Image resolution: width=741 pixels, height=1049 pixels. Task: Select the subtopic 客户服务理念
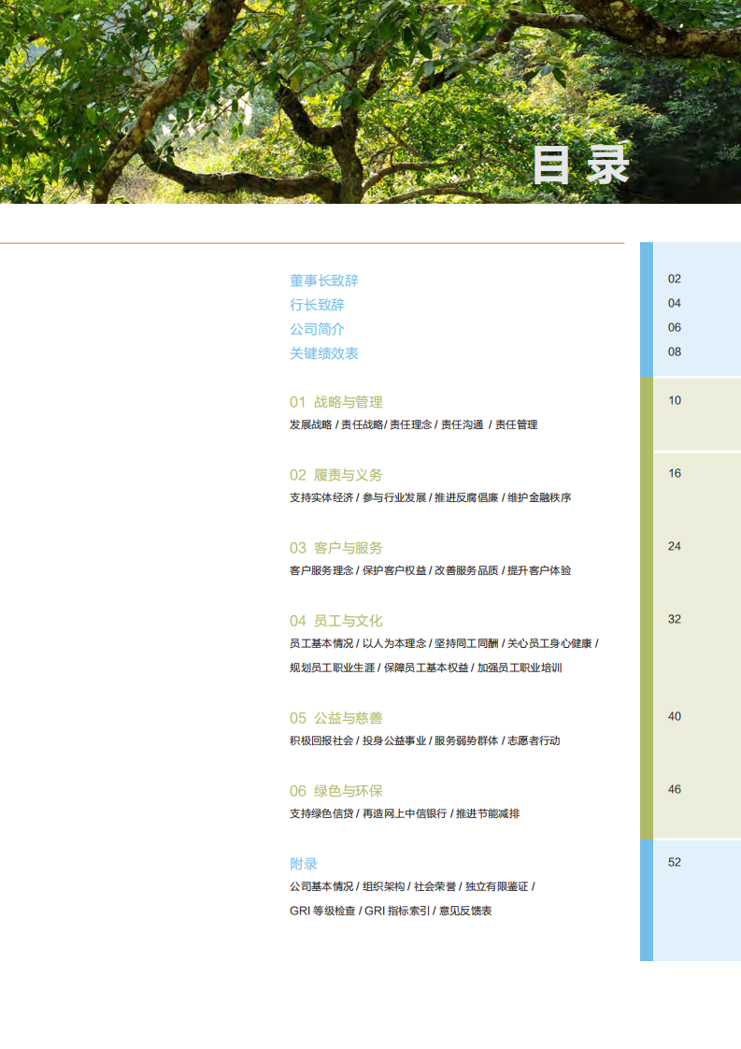[x=321, y=570]
